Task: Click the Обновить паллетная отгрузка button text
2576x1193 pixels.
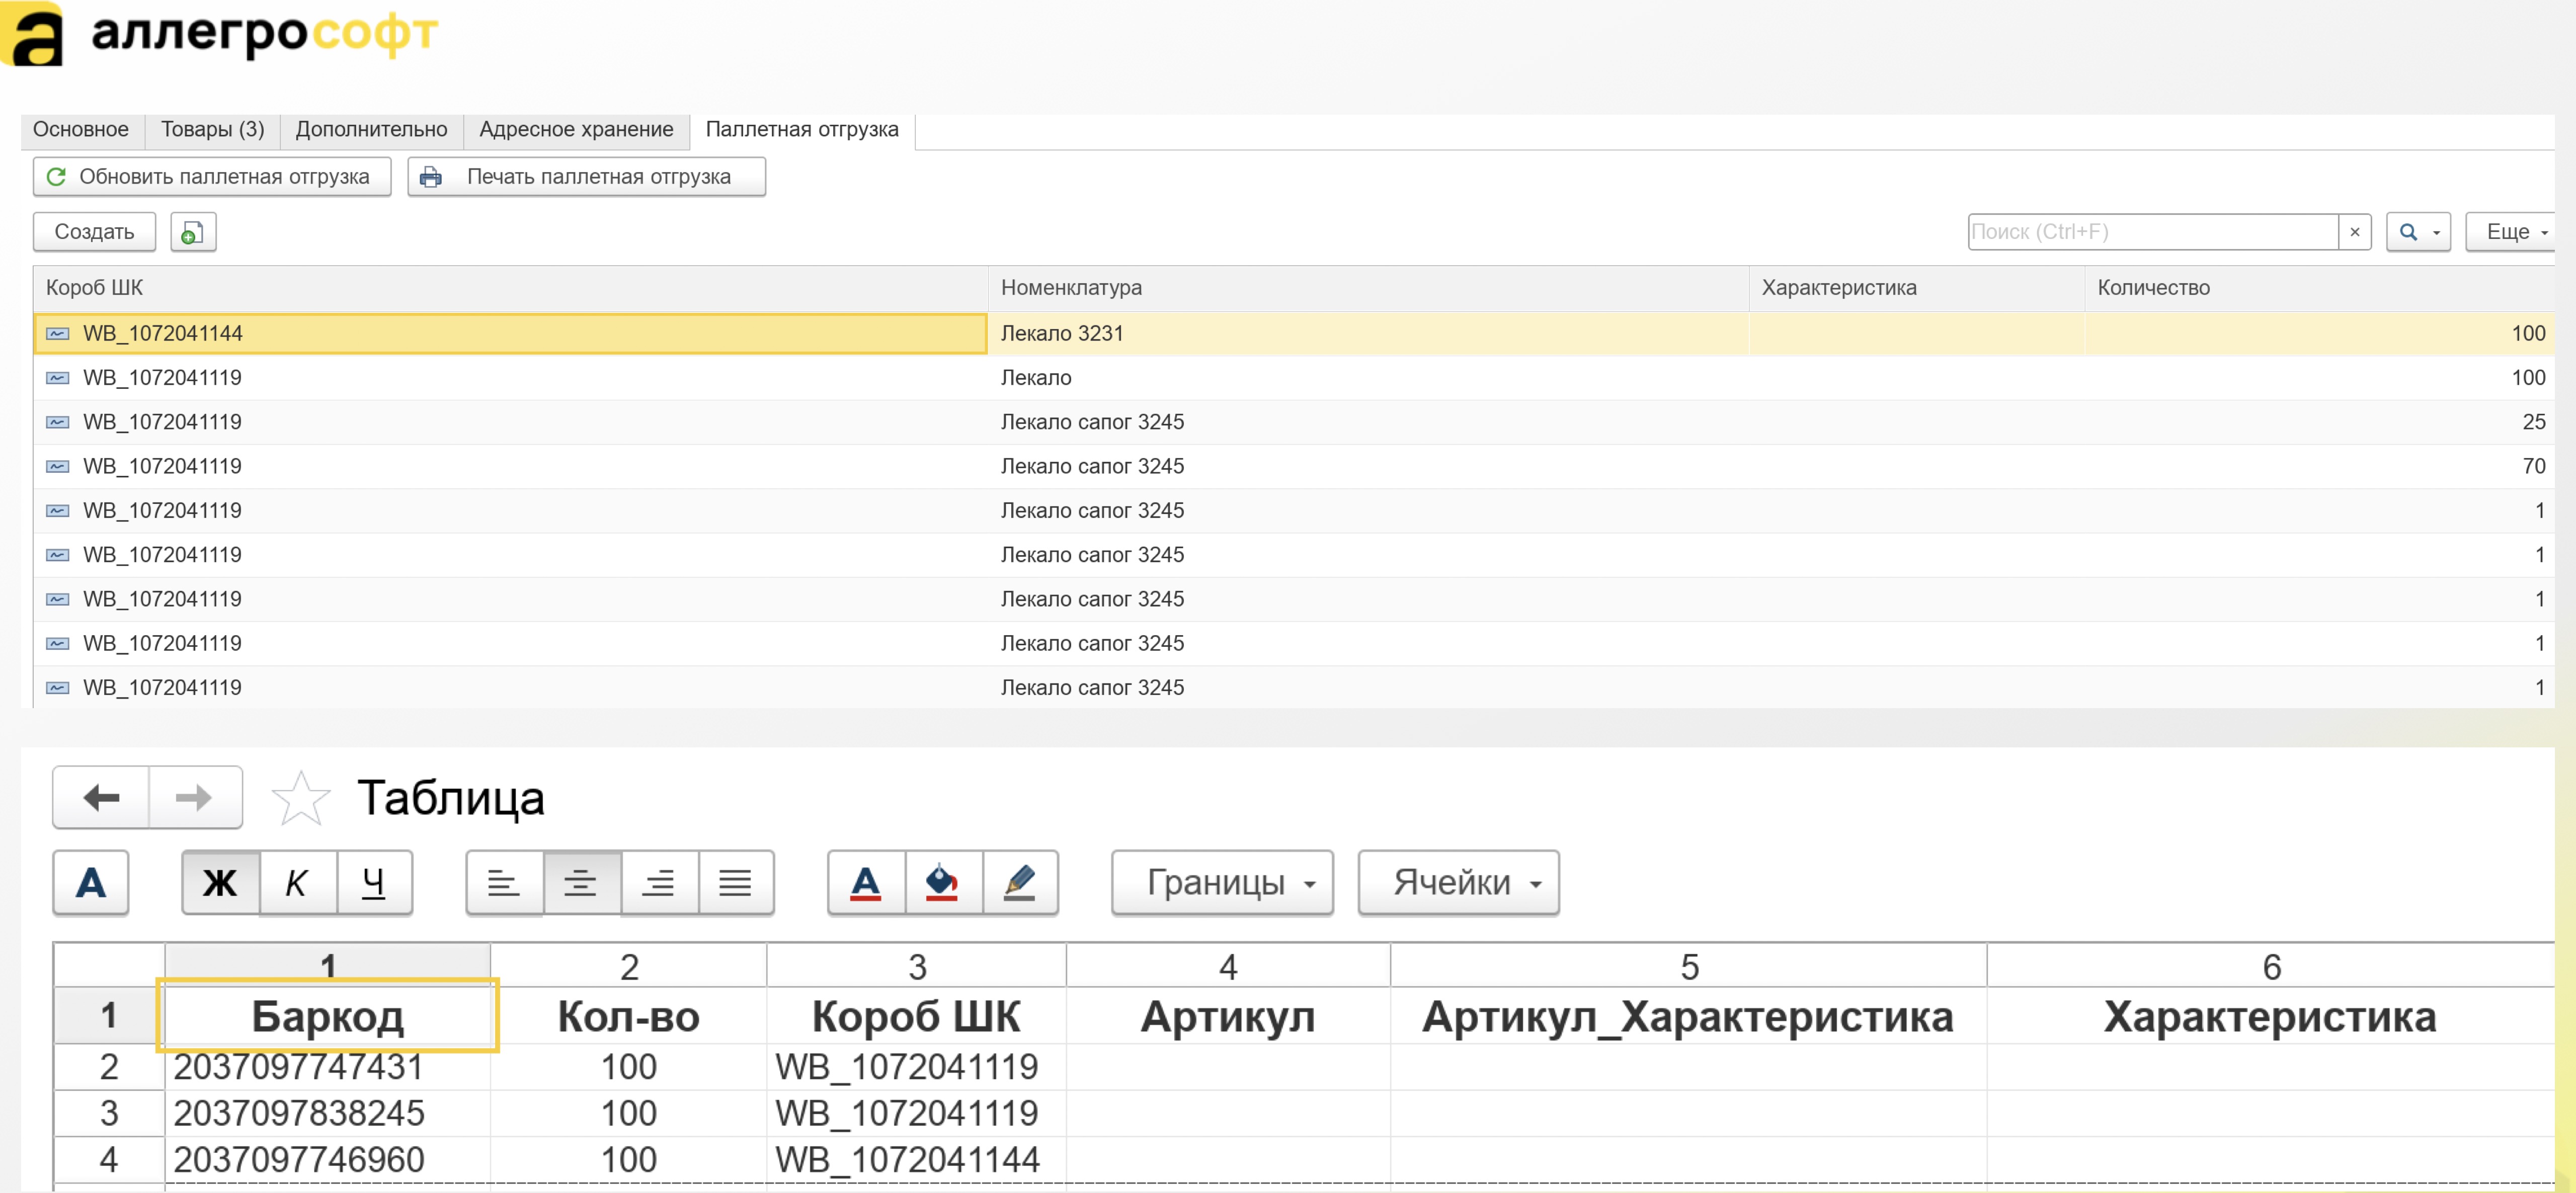Action: pos(224,177)
